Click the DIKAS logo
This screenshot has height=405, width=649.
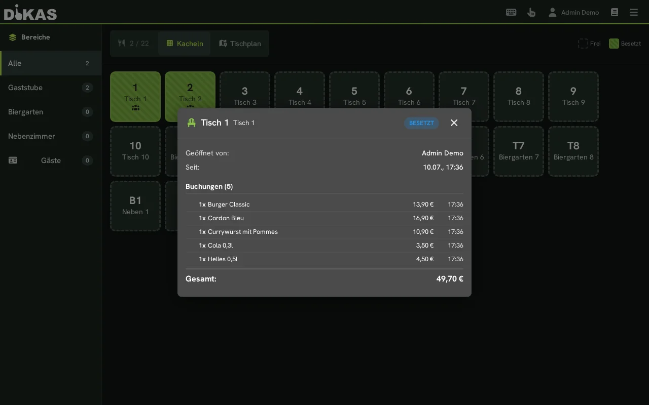(x=30, y=12)
